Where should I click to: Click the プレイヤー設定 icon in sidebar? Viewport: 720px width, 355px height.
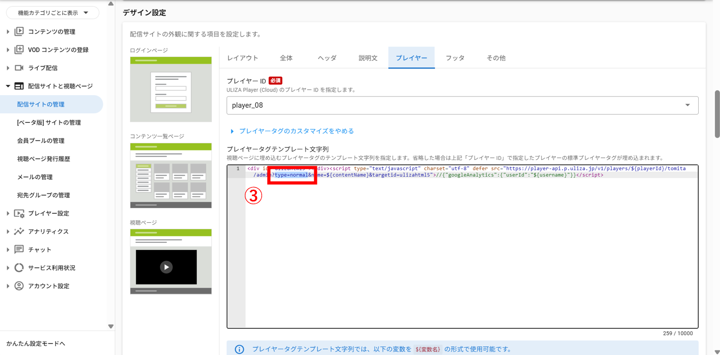[x=19, y=213]
